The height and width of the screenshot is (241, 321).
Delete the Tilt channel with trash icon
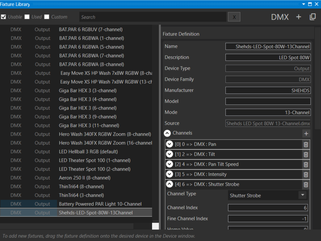(x=306, y=155)
